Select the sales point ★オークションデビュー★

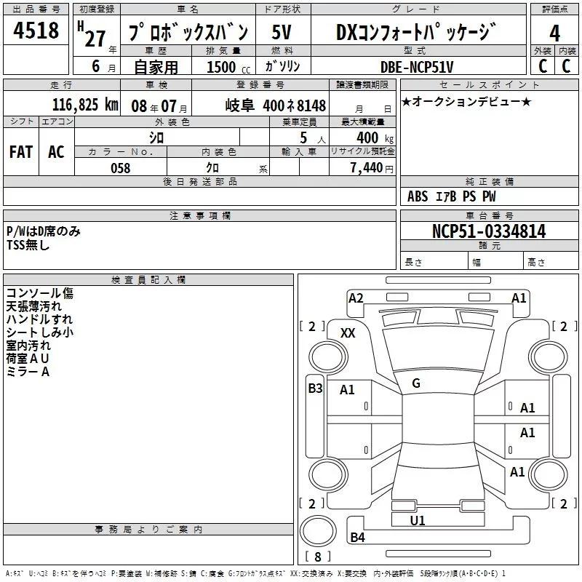(466, 101)
